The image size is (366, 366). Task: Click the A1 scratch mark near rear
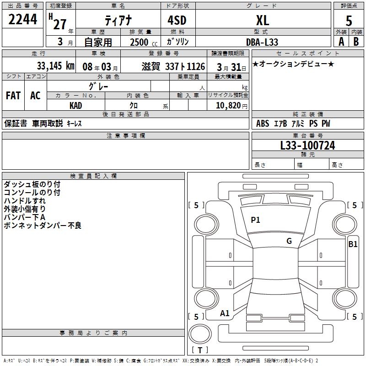pos(225,313)
